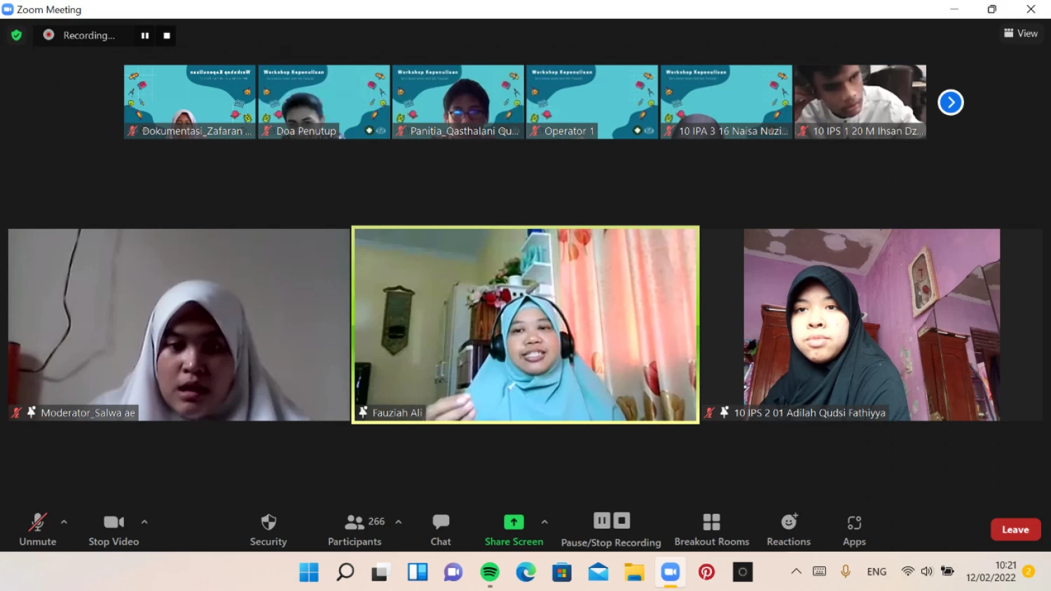The image size is (1051, 591).
Task: Open the Chat panel
Action: [441, 529]
